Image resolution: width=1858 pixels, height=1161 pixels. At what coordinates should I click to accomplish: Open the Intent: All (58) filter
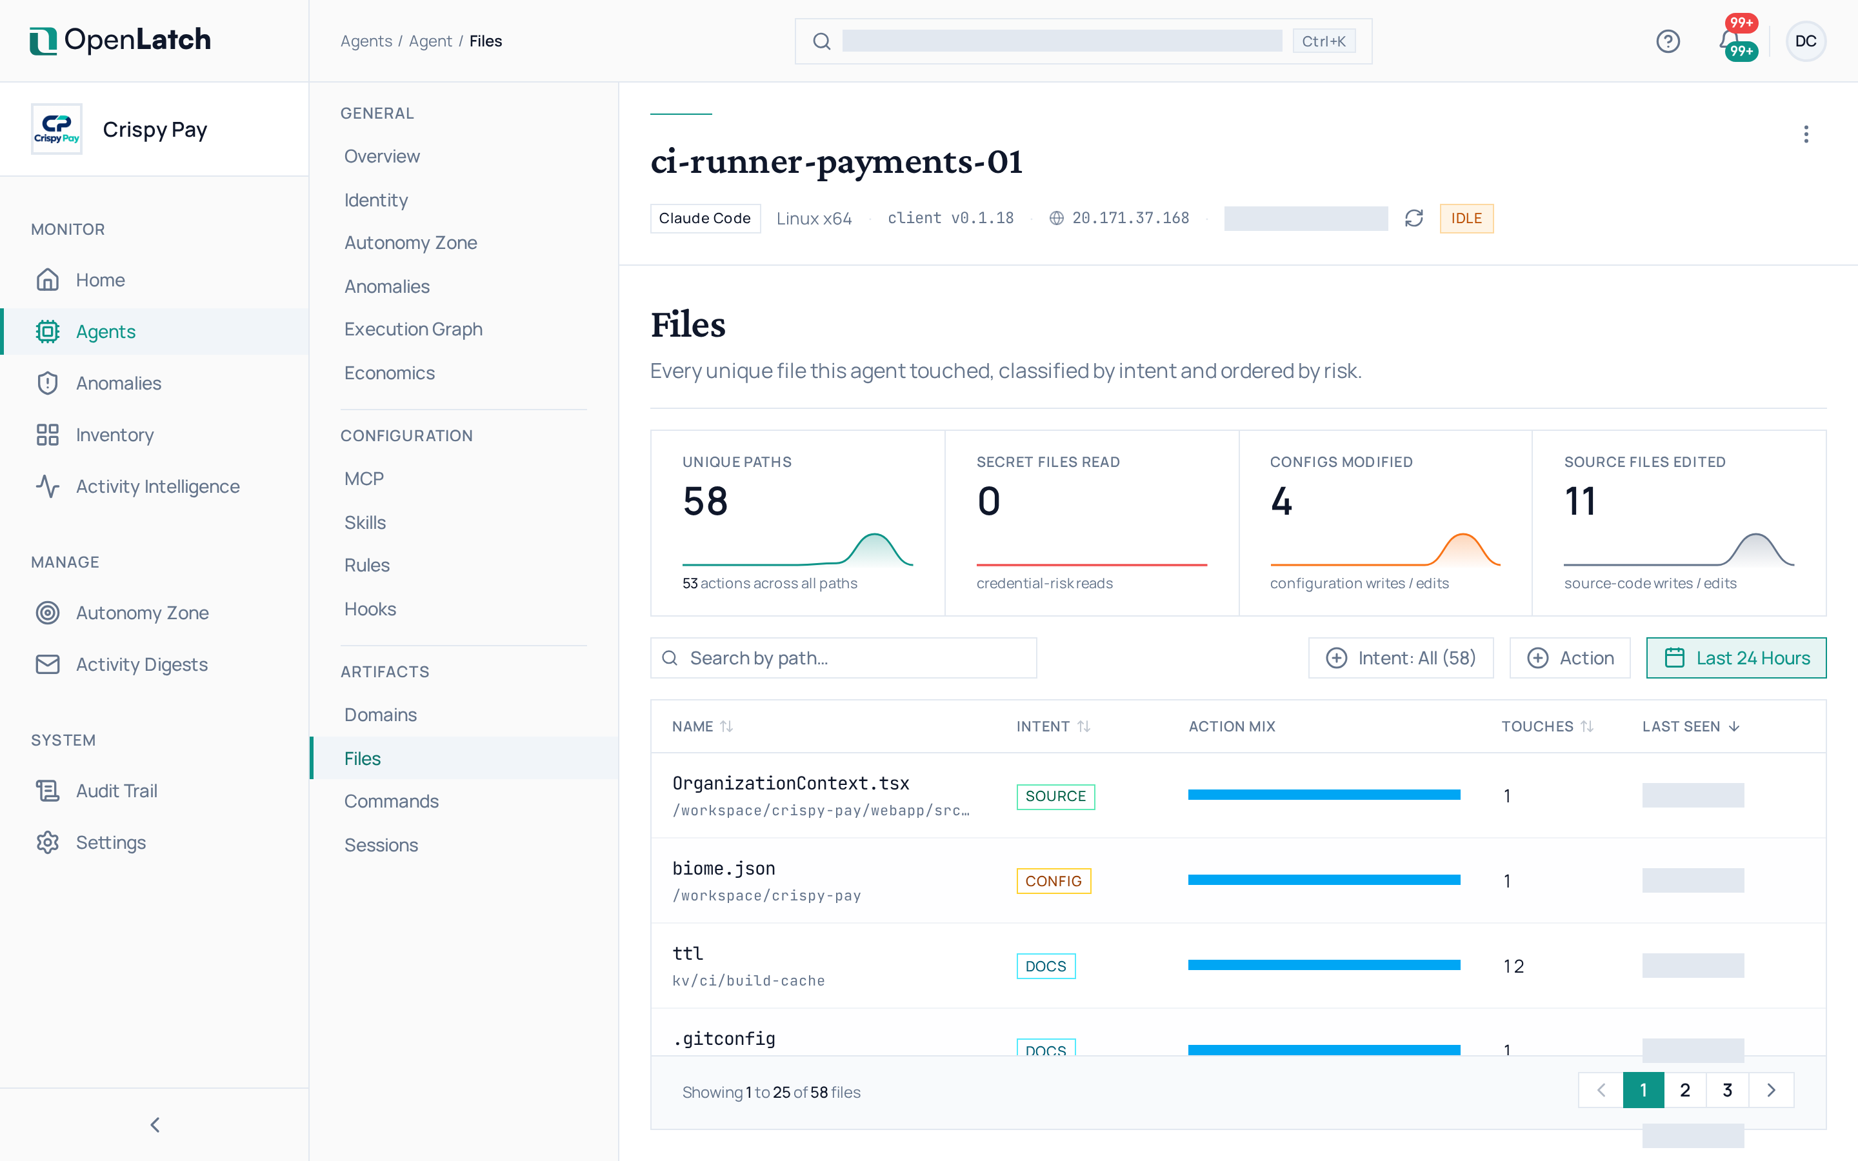(1401, 657)
